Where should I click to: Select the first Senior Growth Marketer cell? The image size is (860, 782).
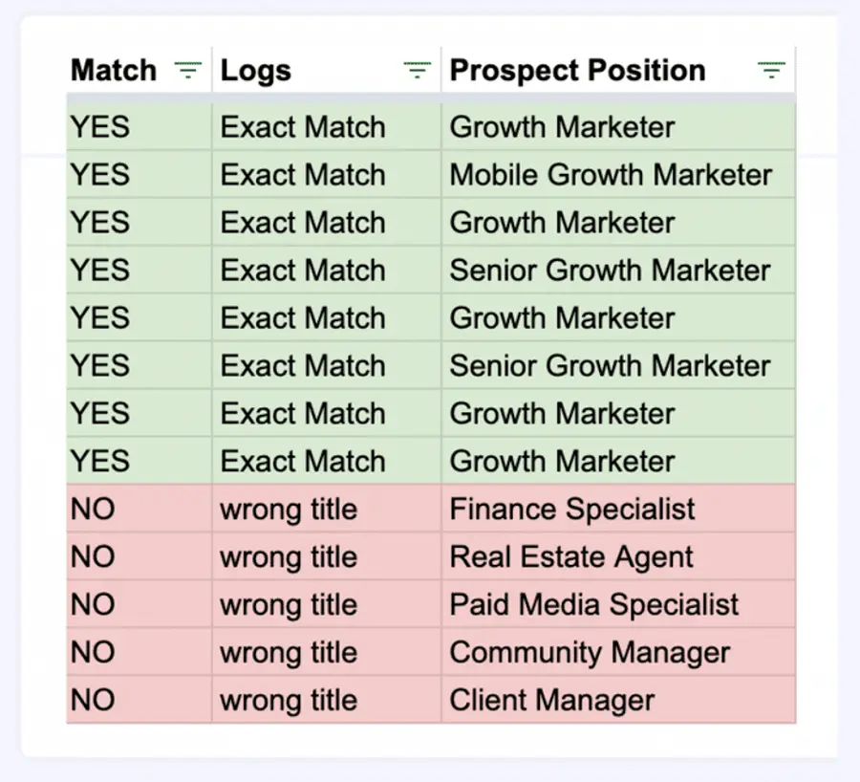618,270
